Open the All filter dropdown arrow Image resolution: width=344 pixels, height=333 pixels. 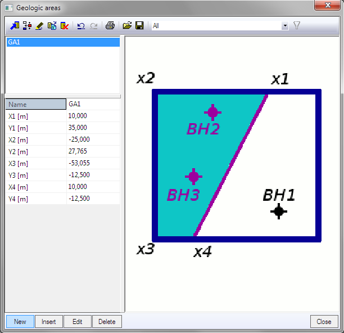coord(285,26)
